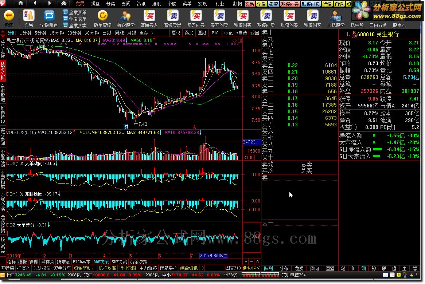425x284 pixels.
Task: Expand the 扩展∧ panel
Action: click(x=23, y=268)
